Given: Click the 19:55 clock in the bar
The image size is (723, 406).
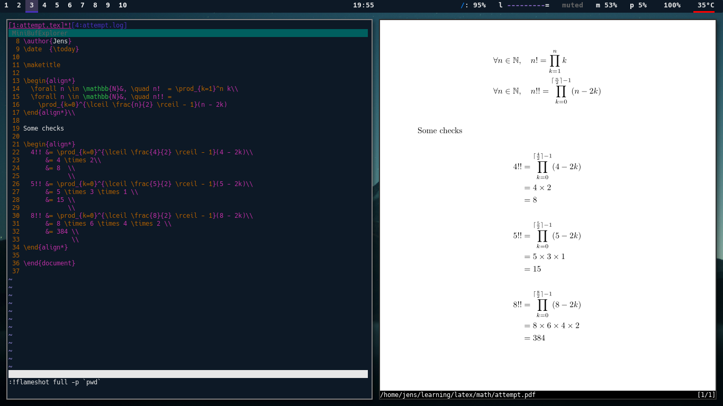Looking at the screenshot, I should (x=364, y=5).
